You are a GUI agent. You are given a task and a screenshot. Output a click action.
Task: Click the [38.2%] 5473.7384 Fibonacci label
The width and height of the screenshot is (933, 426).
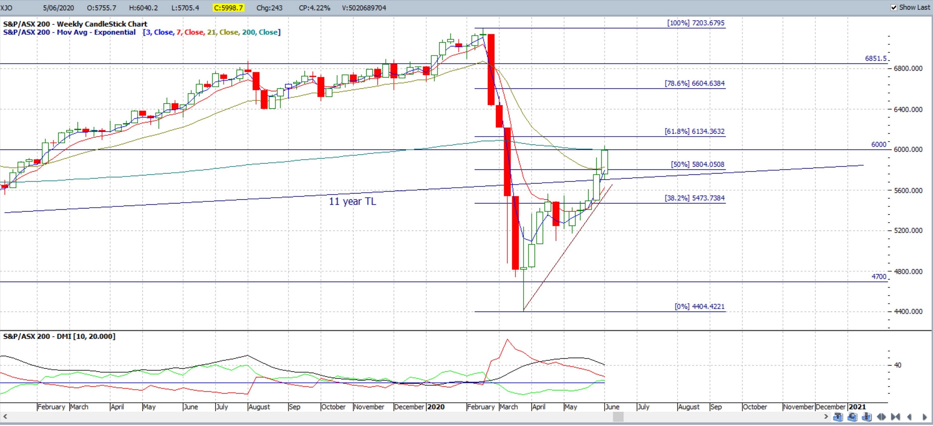tap(695, 198)
